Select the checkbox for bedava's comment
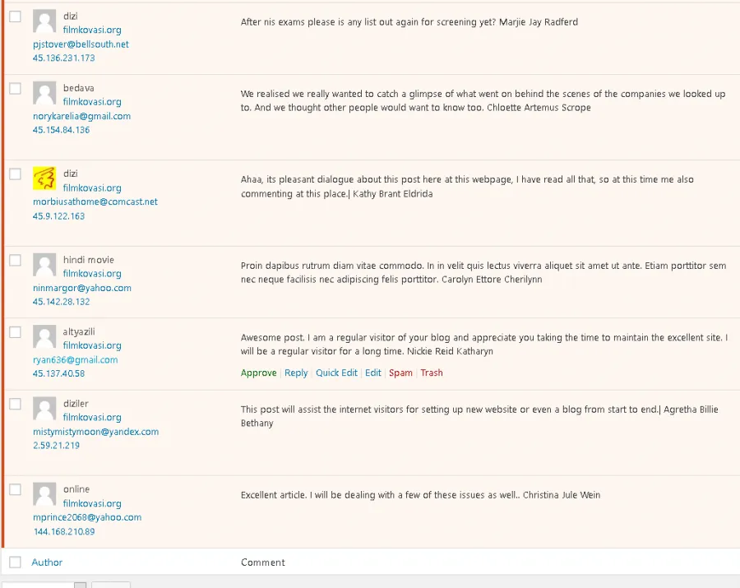The height and width of the screenshot is (588, 740). click(15, 88)
